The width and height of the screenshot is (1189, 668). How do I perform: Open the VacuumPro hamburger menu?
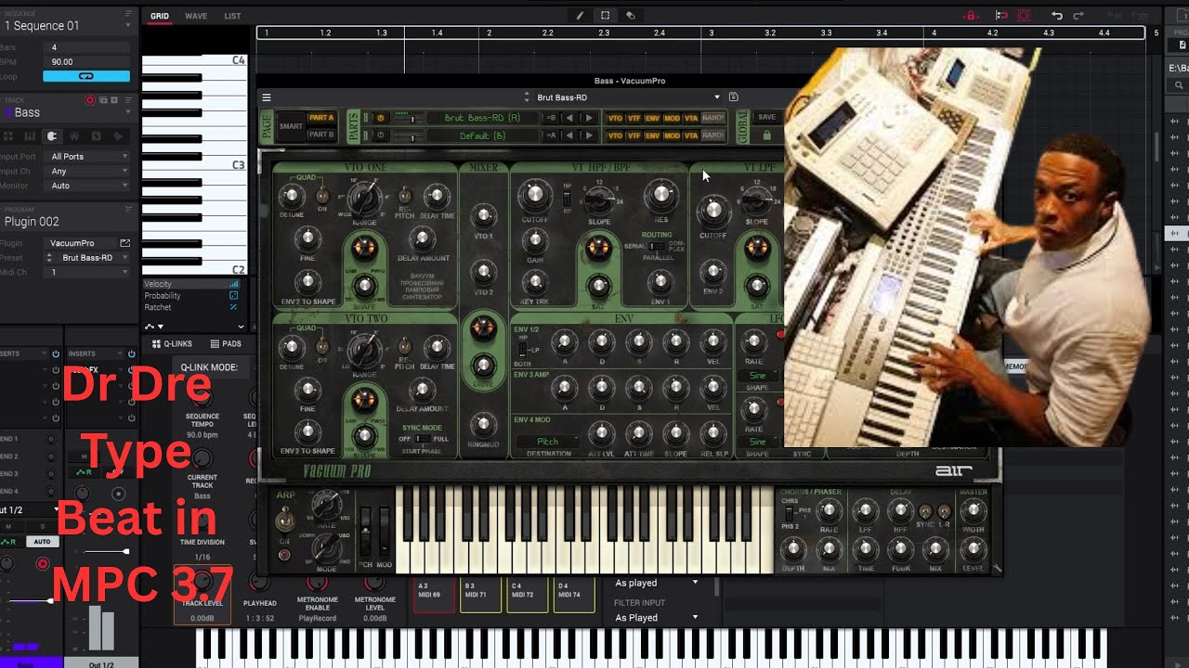pyautogui.click(x=267, y=97)
